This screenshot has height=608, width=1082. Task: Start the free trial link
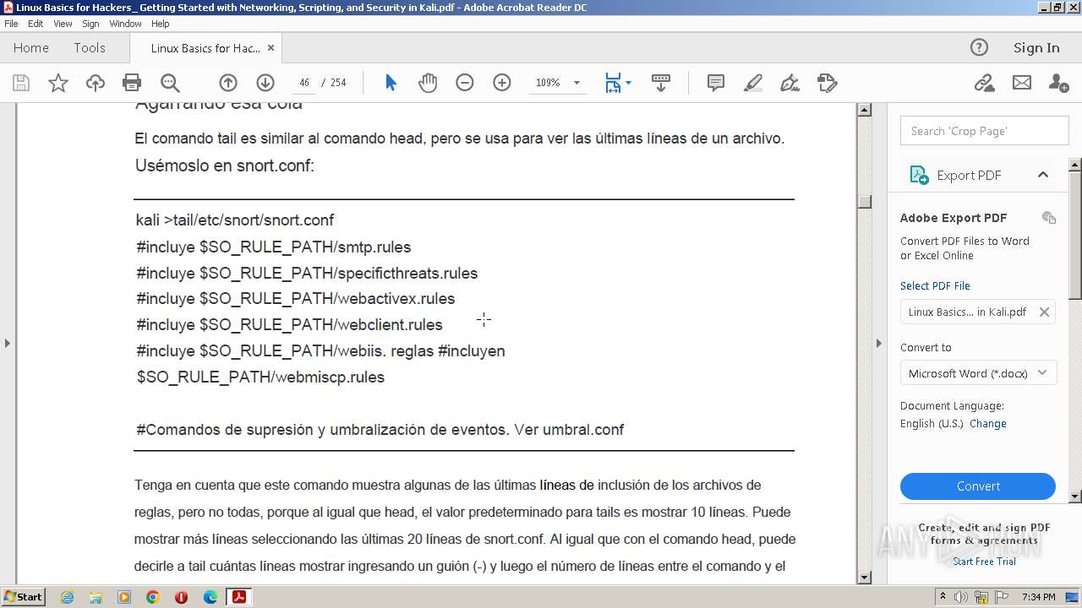pos(984,562)
